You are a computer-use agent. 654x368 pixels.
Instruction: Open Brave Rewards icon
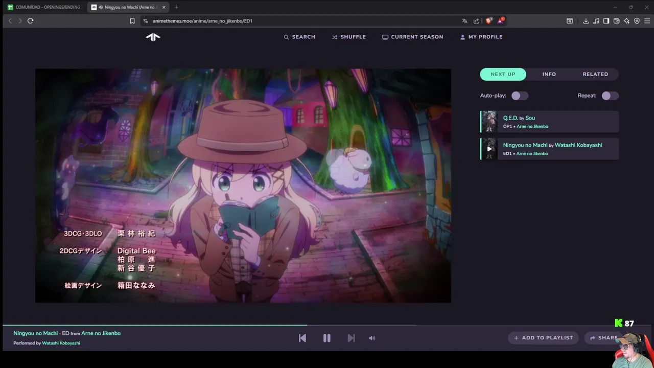pos(501,21)
